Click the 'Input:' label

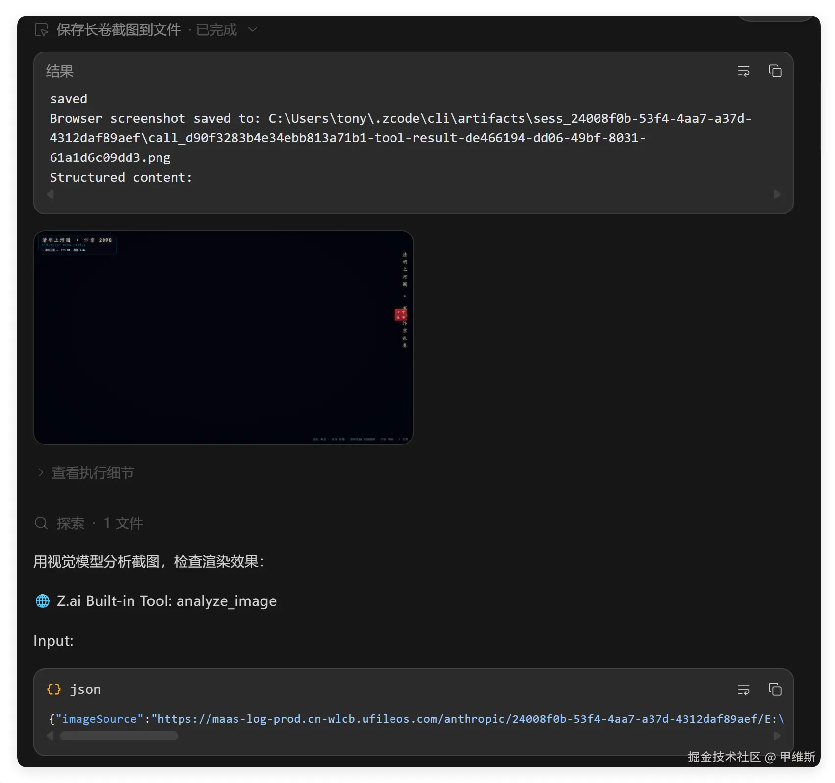click(53, 641)
